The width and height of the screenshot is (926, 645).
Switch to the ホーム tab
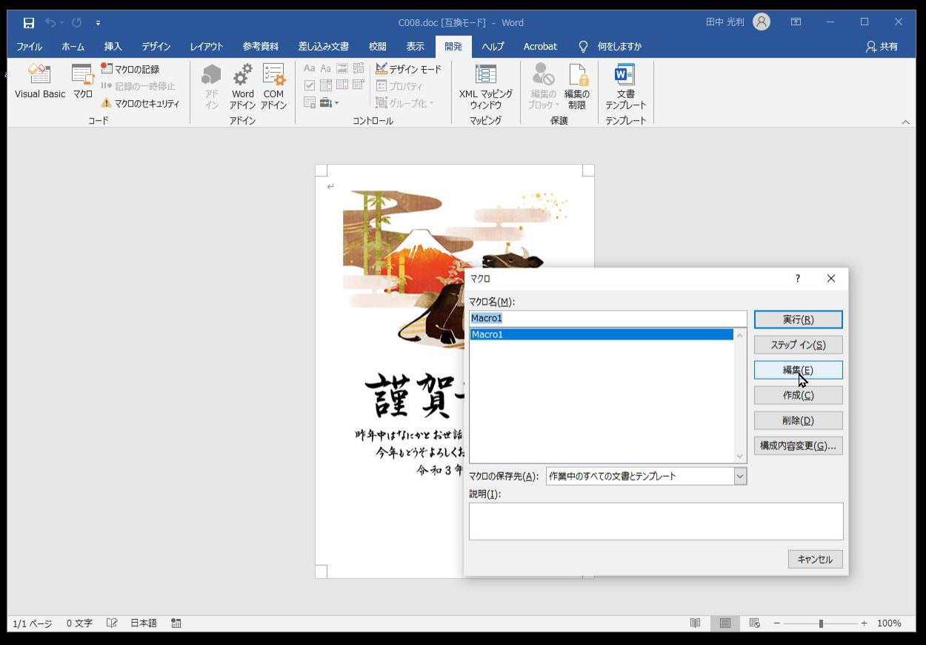click(73, 47)
